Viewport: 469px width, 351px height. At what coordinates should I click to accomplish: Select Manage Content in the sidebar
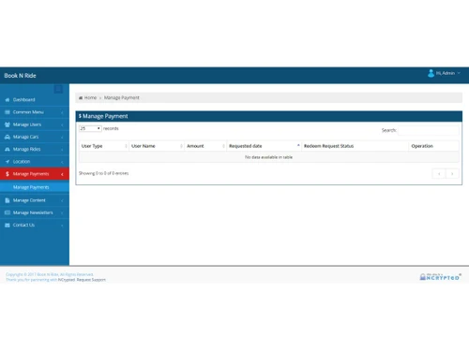(35, 200)
